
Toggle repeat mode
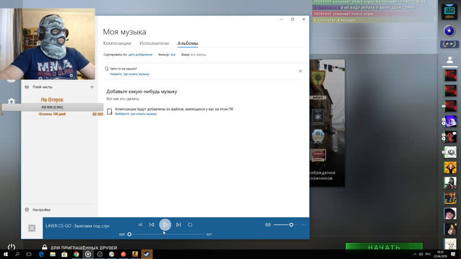(x=190, y=224)
